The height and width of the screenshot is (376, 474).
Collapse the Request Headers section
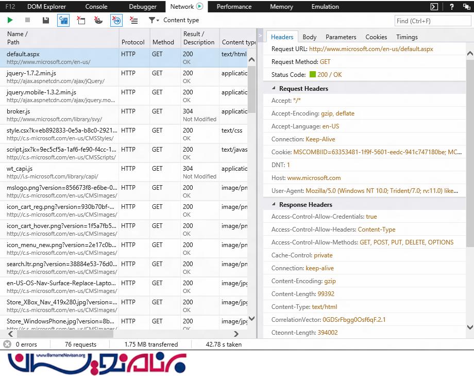point(275,89)
